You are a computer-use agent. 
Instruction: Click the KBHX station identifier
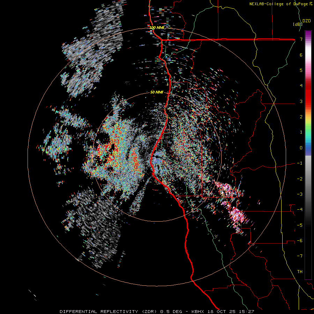click(x=198, y=312)
